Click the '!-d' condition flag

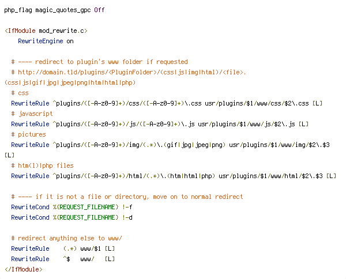click(127, 217)
